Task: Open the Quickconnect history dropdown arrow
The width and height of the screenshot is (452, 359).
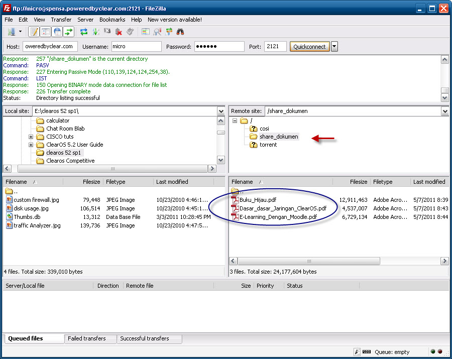Action: 334,46
